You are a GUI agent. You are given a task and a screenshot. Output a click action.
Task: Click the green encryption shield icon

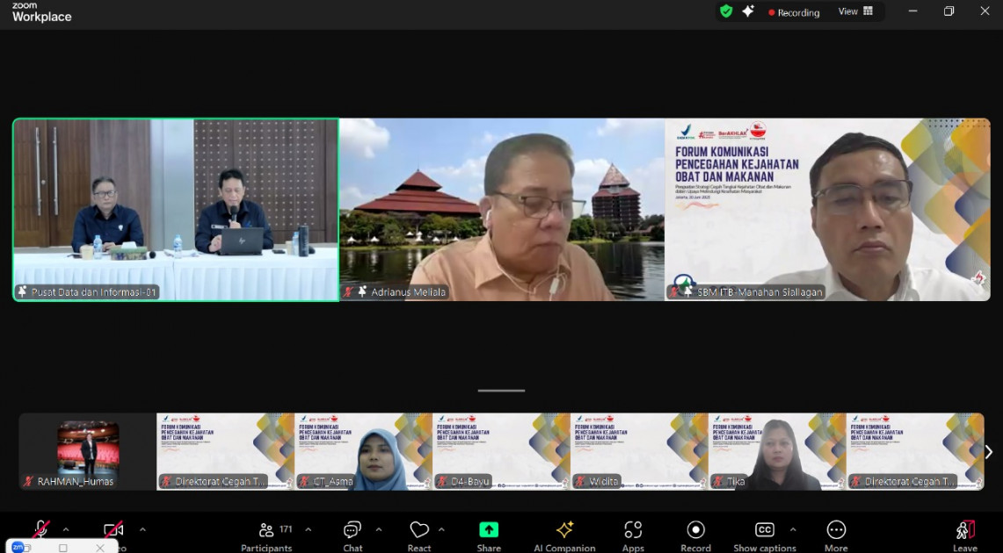click(726, 11)
